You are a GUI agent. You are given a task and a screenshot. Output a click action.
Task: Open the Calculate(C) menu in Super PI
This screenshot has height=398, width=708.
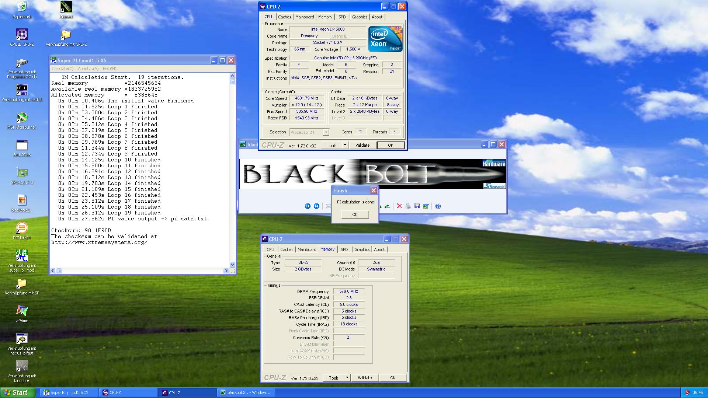pos(62,69)
